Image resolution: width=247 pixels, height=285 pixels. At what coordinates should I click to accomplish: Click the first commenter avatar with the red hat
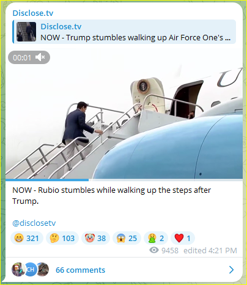click(x=18, y=270)
